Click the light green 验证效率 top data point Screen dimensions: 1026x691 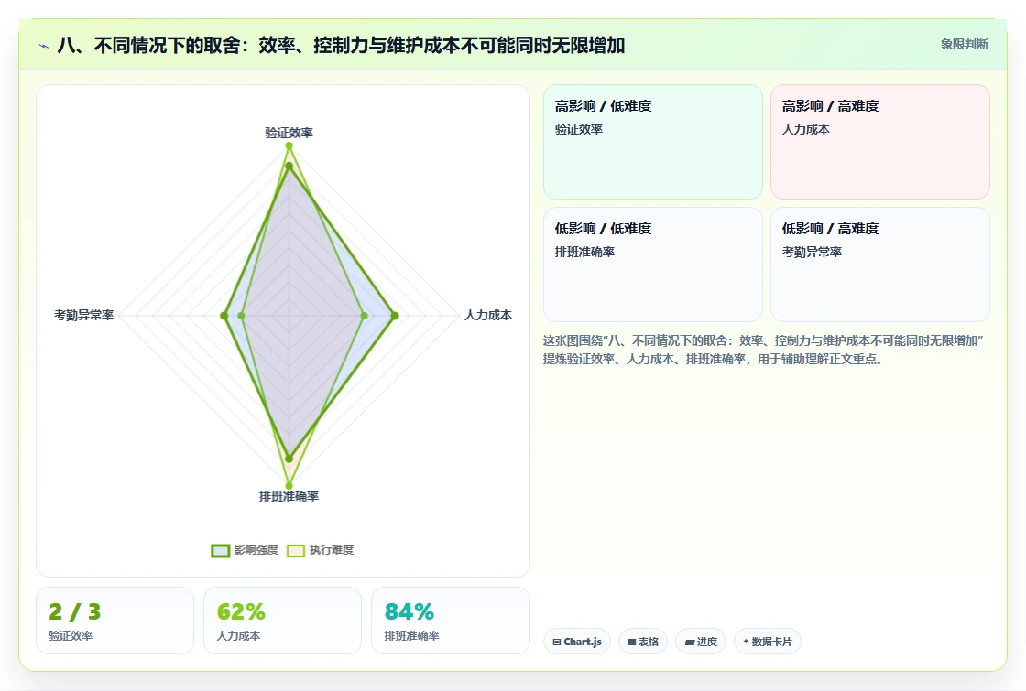(x=289, y=146)
